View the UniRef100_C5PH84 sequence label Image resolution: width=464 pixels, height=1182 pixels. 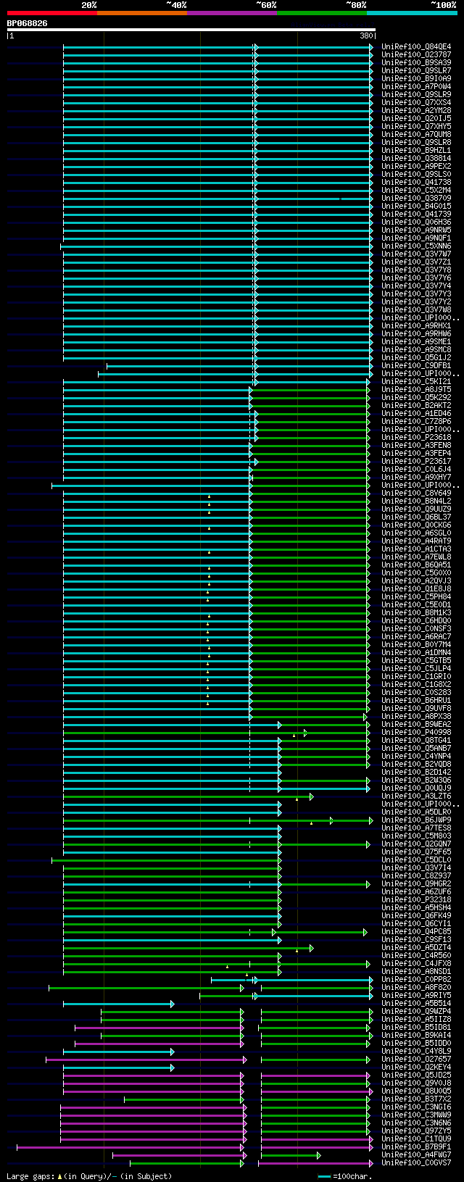[416, 597]
